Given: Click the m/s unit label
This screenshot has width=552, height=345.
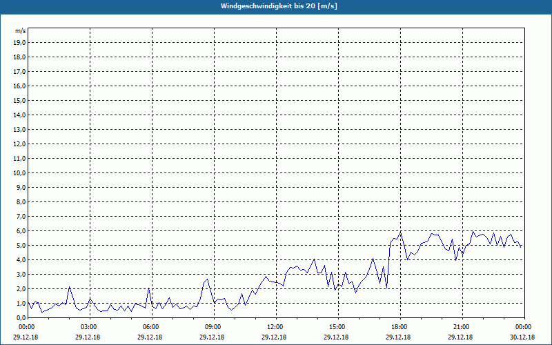Looking at the screenshot, I should point(21,31).
